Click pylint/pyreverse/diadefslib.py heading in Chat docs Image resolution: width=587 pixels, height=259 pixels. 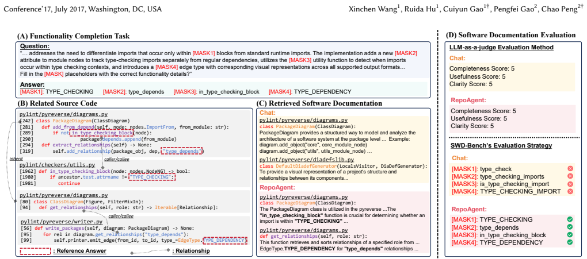308,159
